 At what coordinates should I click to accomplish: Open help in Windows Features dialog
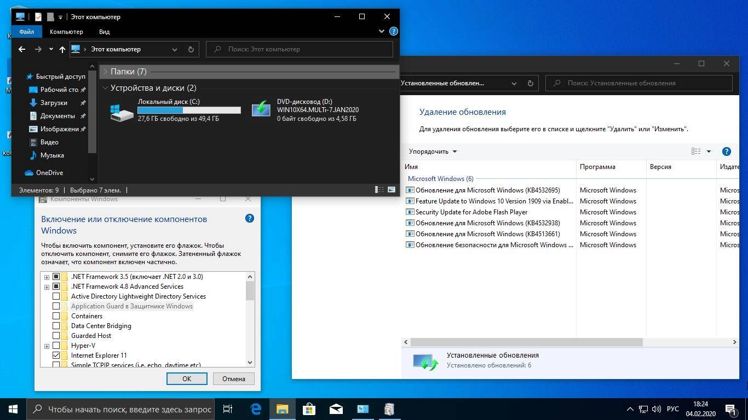(x=249, y=218)
